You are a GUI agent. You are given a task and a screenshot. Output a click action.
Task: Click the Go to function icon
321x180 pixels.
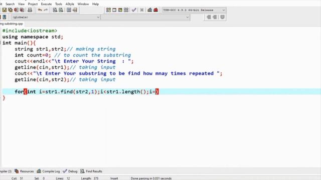pos(69,10)
